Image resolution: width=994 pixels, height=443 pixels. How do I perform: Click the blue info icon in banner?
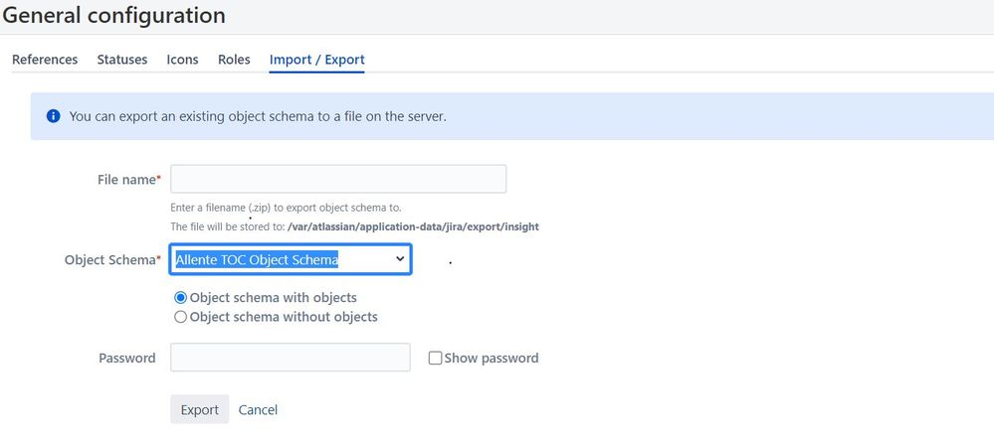pyautogui.click(x=54, y=116)
